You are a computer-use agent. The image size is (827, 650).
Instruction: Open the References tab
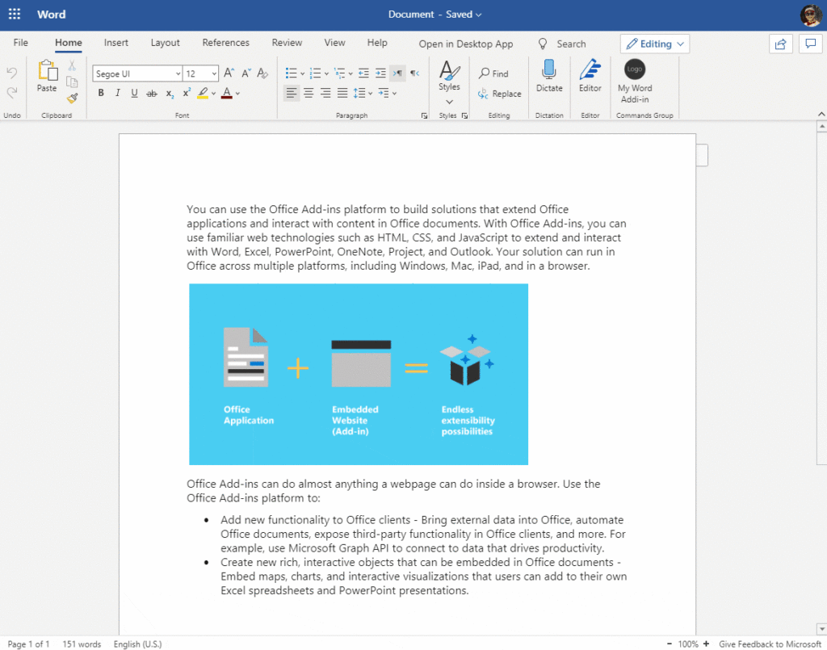pos(226,43)
